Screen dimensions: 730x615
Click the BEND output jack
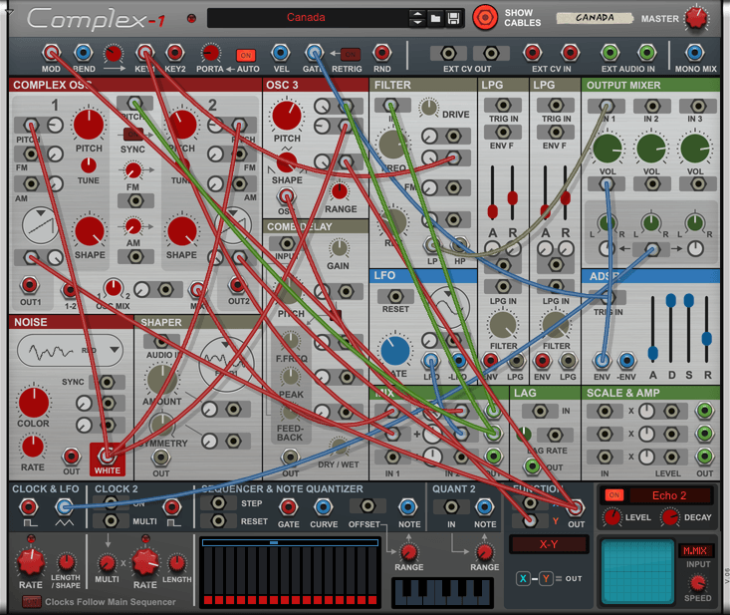coord(83,53)
